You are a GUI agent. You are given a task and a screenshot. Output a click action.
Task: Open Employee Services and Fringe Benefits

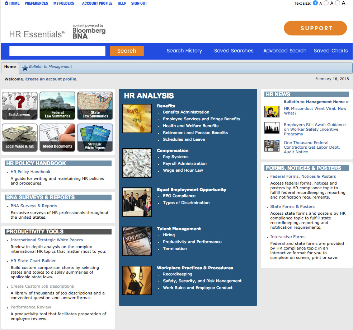click(x=202, y=119)
